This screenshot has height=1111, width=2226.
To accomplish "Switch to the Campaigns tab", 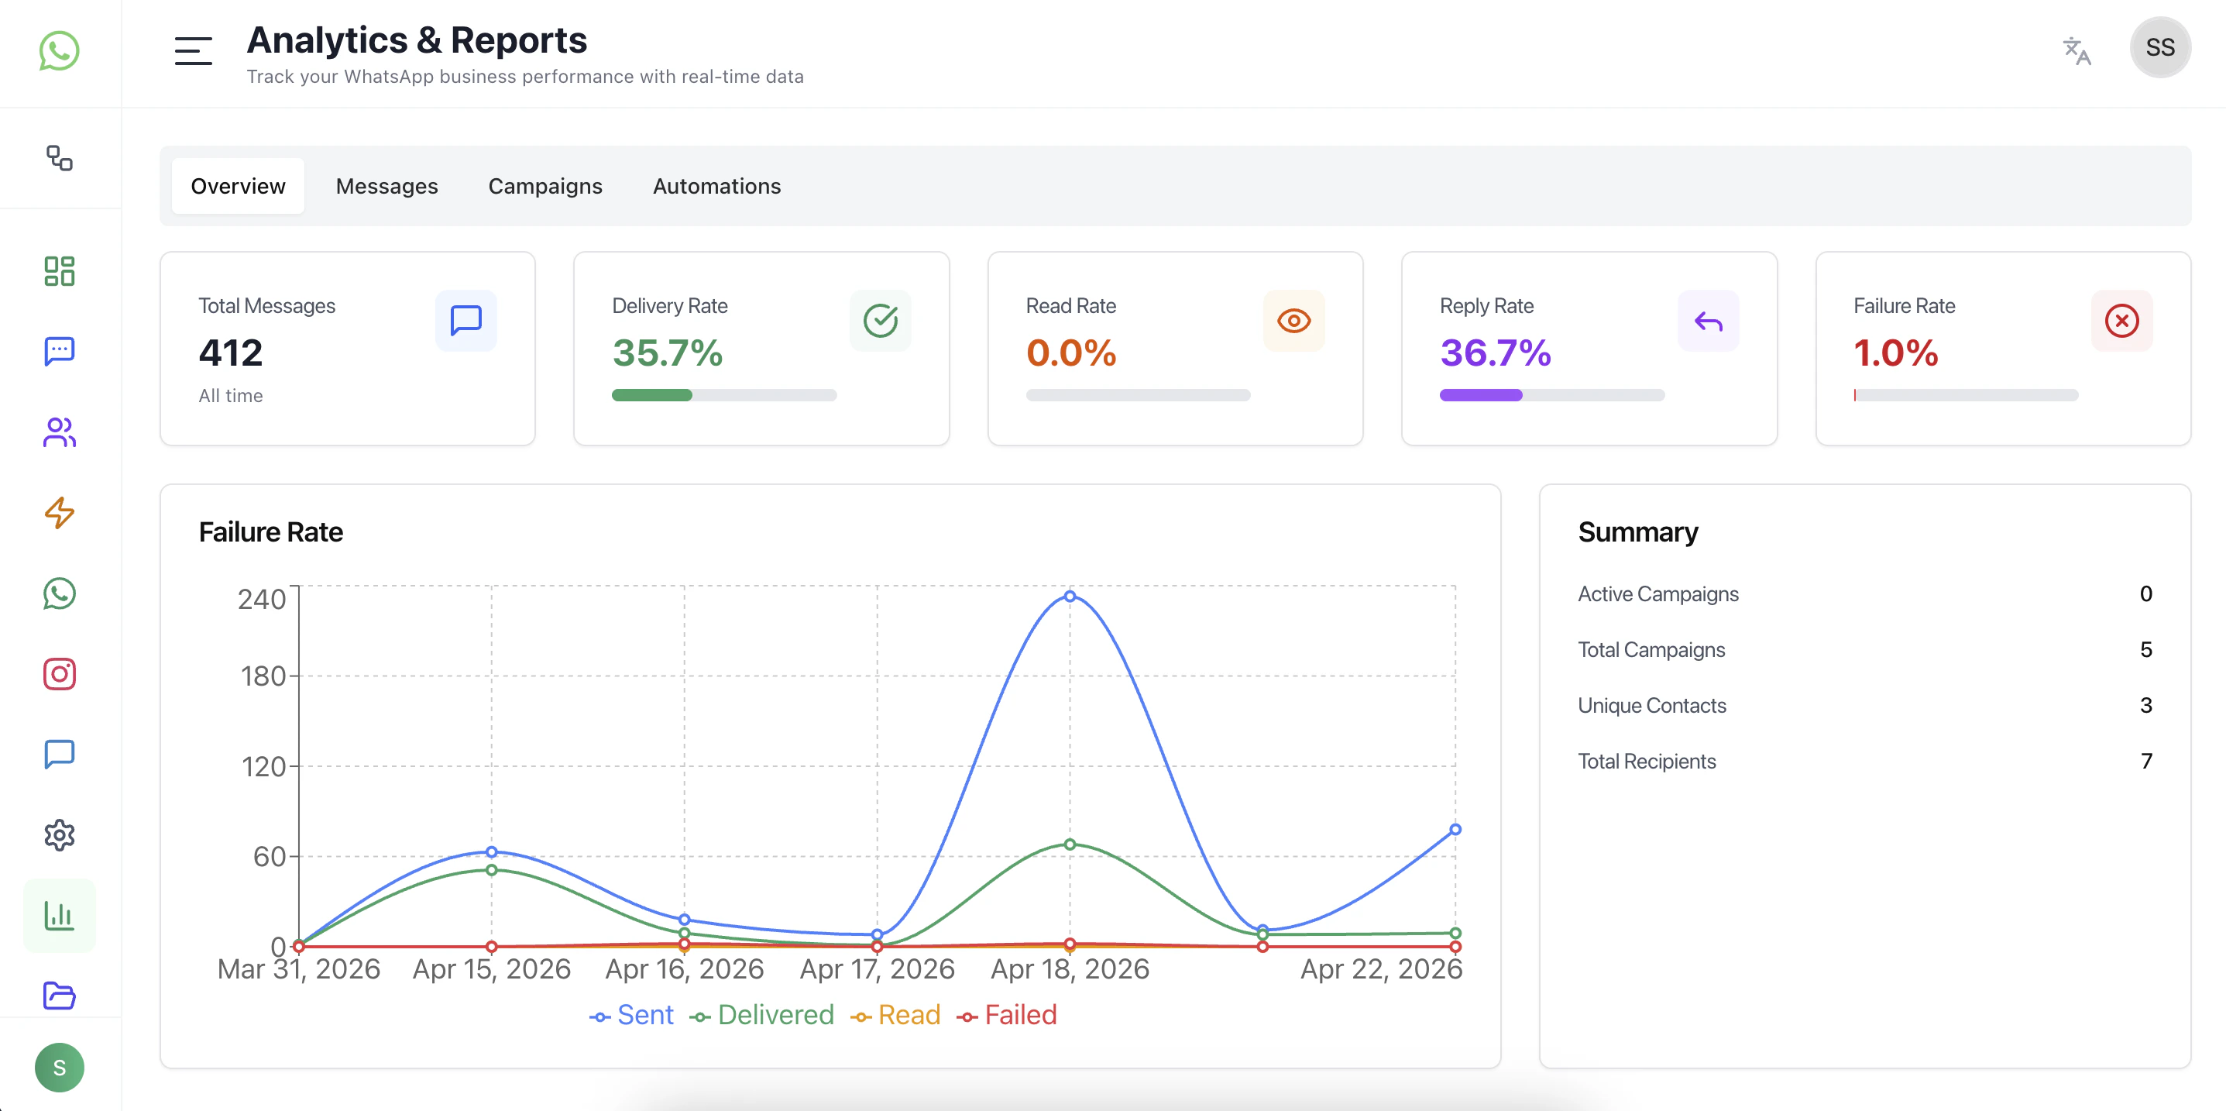I will click(x=544, y=186).
